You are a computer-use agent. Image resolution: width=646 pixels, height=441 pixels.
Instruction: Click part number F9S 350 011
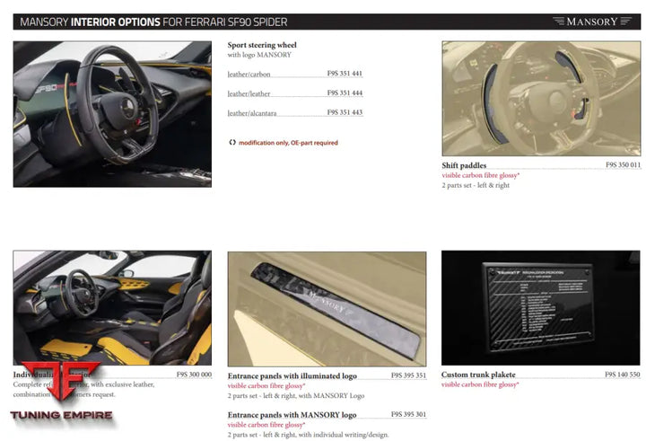(623, 165)
